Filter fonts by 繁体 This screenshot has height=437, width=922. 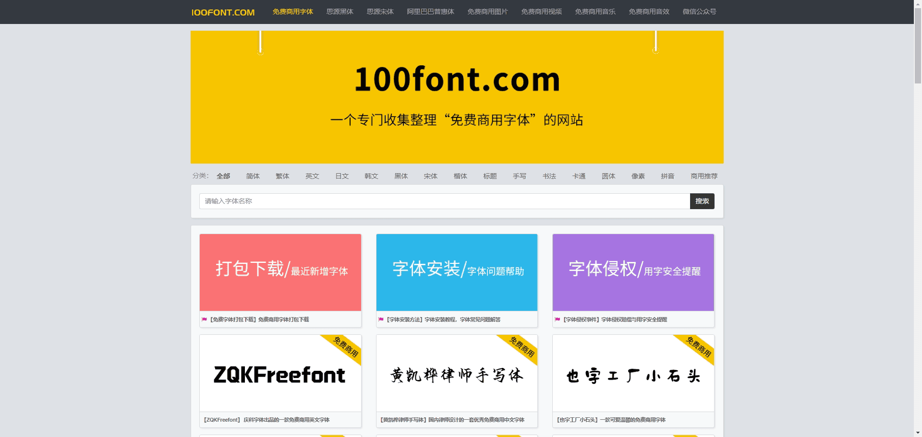tap(282, 176)
